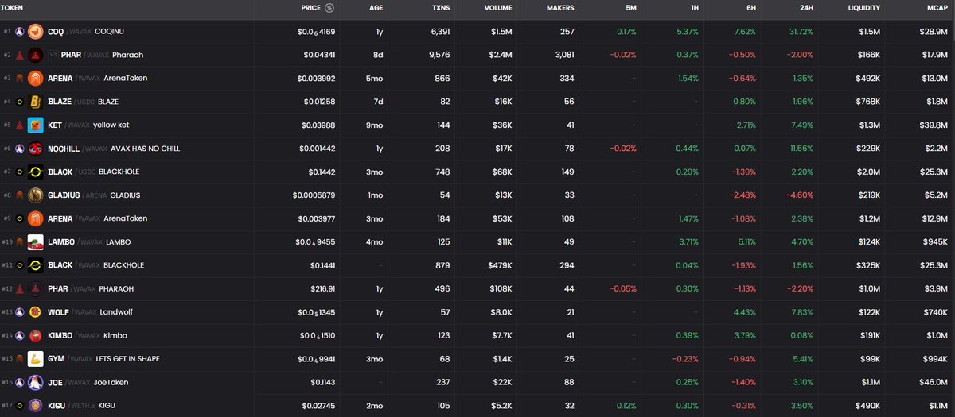Click the KIGU token logo

(x=36, y=406)
